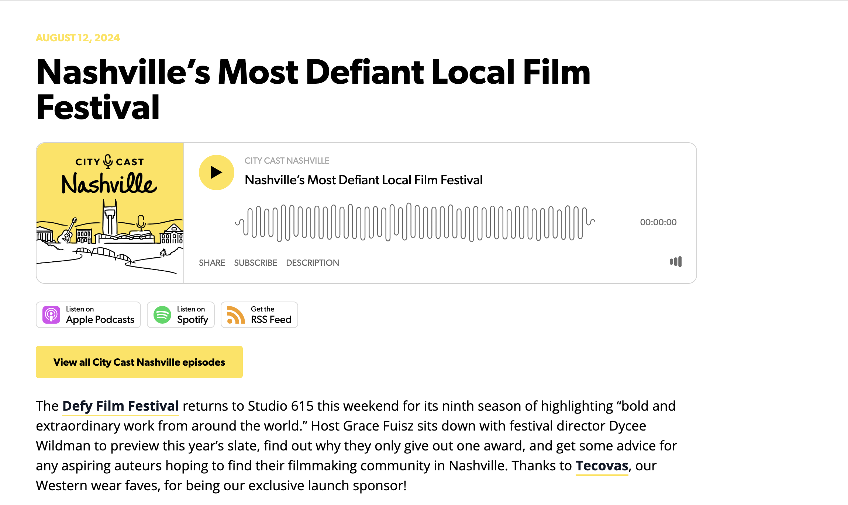This screenshot has width=848, height=505.
Task: Click the 00:00:00 elapsed time display
Action: (x=658, y=222)
